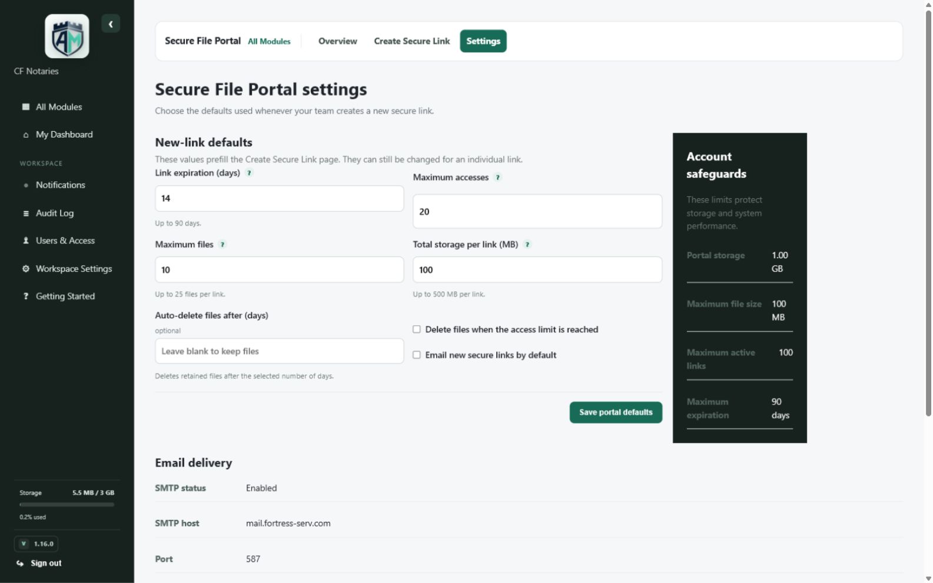The width and height of the screenshot is (933, 583).
Task: Click the mail.fortress-serv.com SMTP host value
Action: [288, 524]
